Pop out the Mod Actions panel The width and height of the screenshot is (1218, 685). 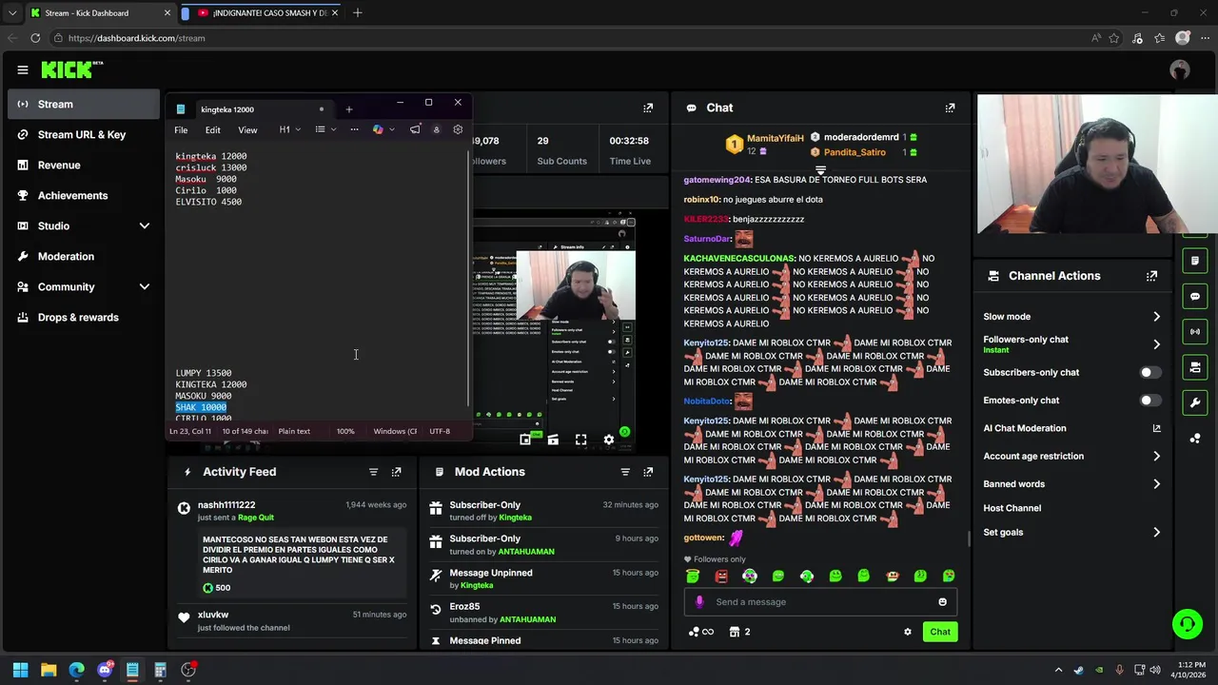pyautogui.click(x=648, y=472)
